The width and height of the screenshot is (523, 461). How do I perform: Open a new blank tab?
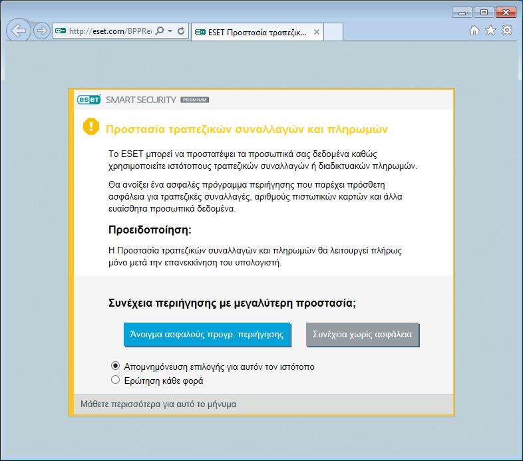pyautogui.click(x=333, y=32)
